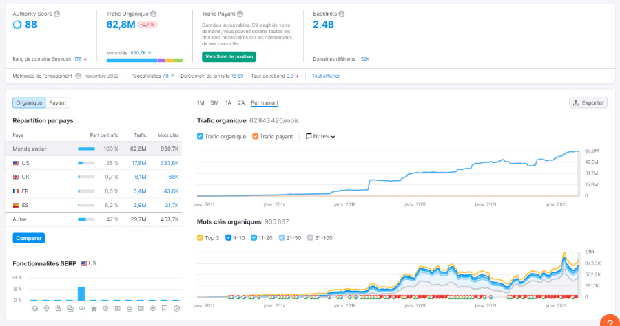Click the info icon beside Authority Score
This screenshot has height=326, width=620.
[x=57, y=14]
